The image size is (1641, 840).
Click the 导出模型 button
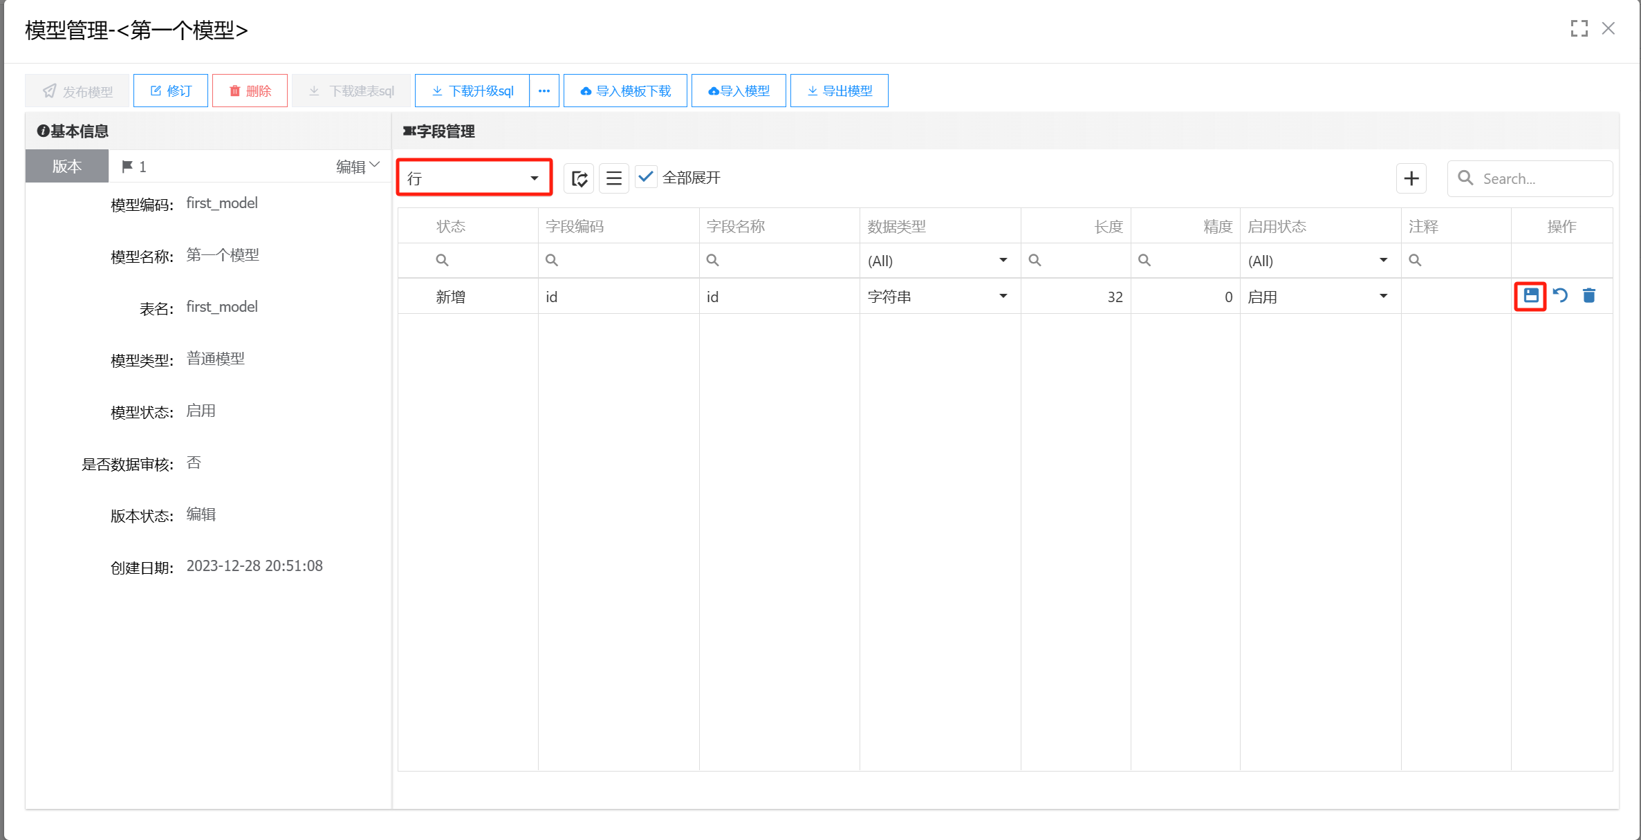tap(840, 91)
